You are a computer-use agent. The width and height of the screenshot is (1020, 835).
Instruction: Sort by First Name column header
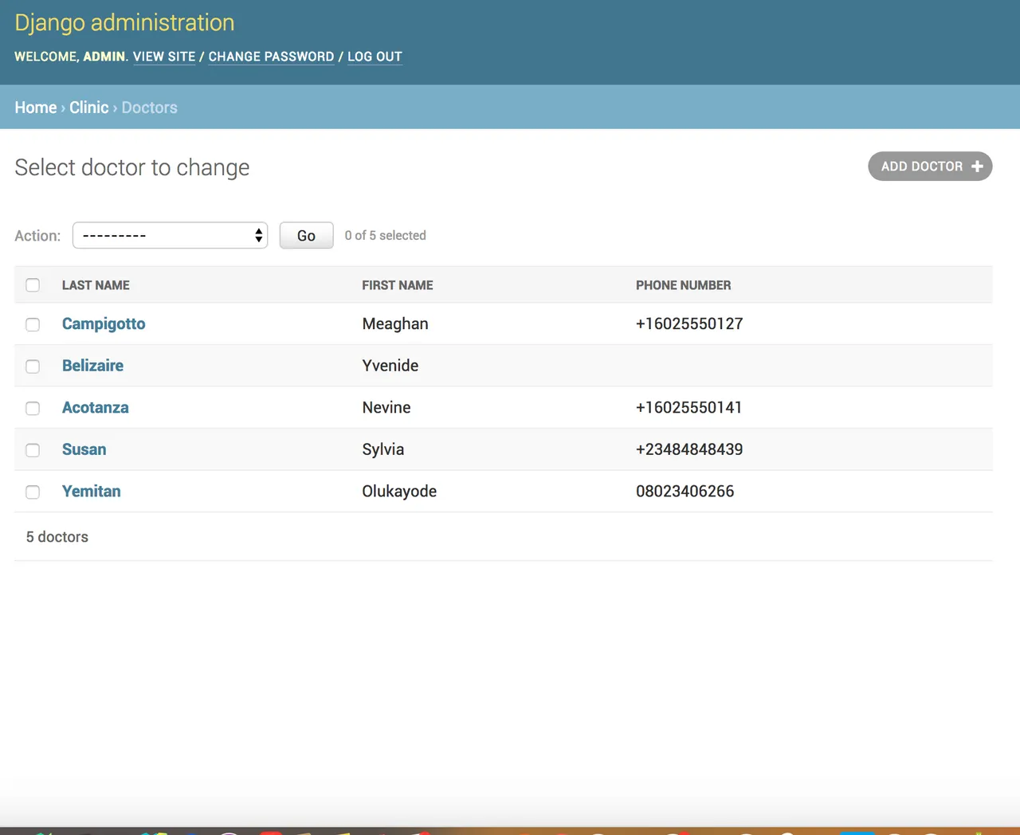pyautogui.click(x=398, y=285)
